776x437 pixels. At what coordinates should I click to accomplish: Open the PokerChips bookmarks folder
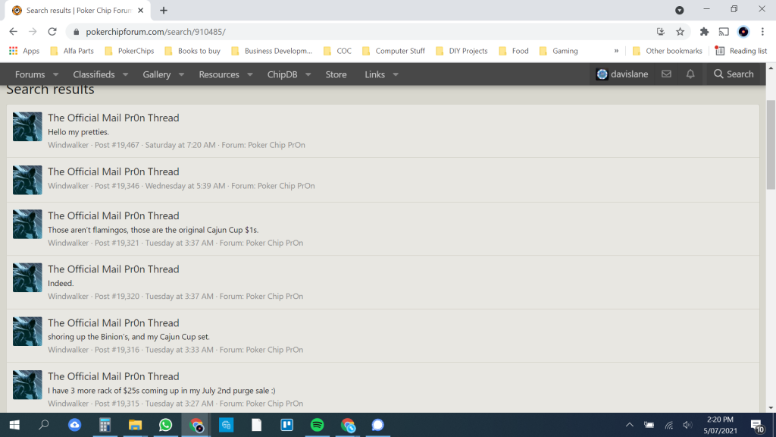130,51
